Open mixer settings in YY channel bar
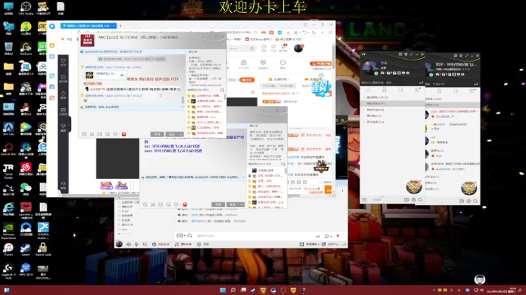 145,244
